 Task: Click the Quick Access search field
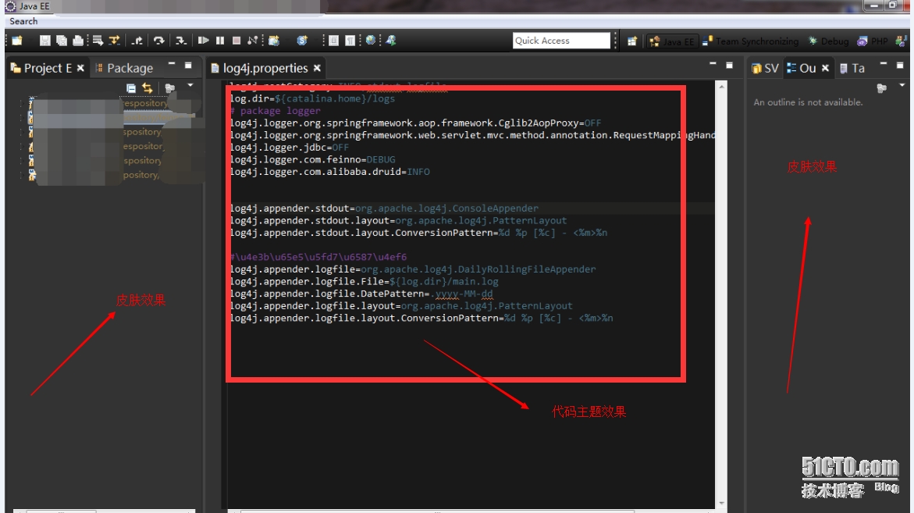[561, 41]
